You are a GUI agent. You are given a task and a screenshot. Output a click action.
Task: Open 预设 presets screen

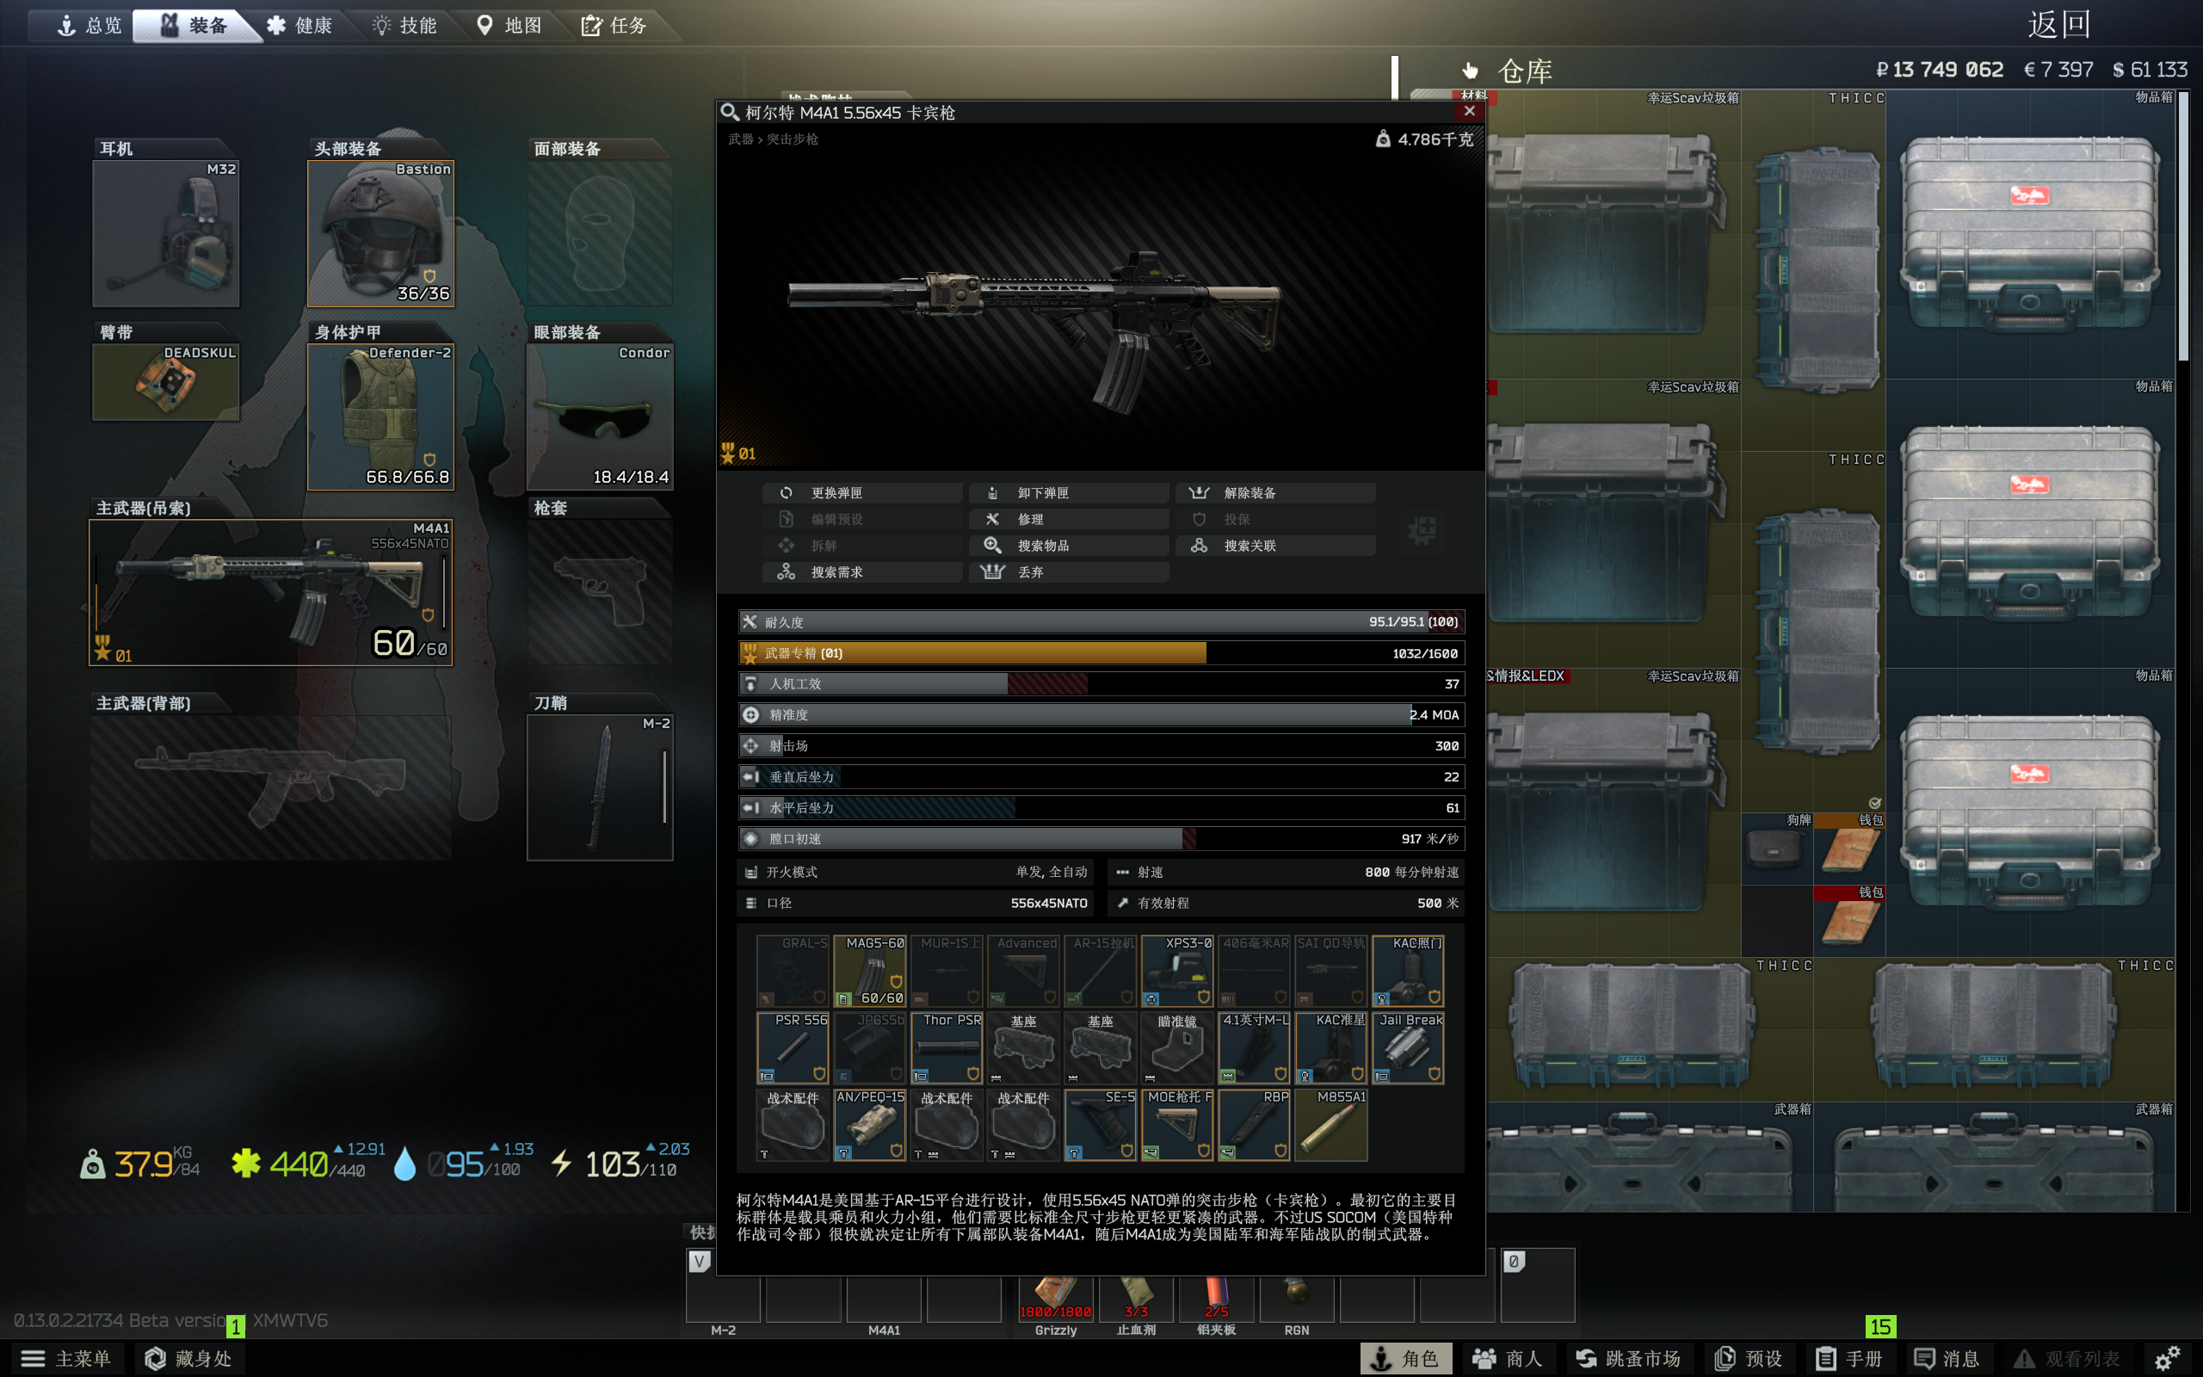pos(1749,1358)
